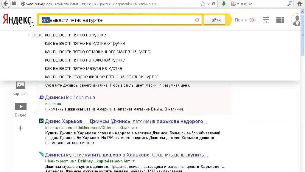Select suggestion "как вывести пятно на куртке от ручки"
Screen dimensions: 305x172
(x=85, y=43)
